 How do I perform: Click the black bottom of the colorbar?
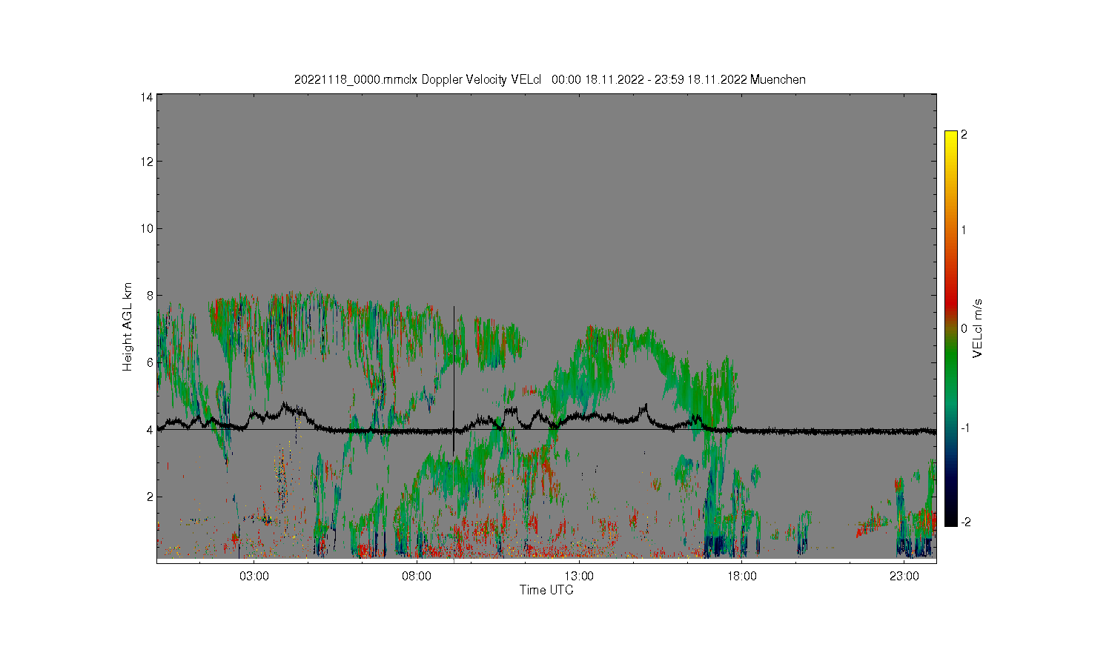[x=951, y=519]
